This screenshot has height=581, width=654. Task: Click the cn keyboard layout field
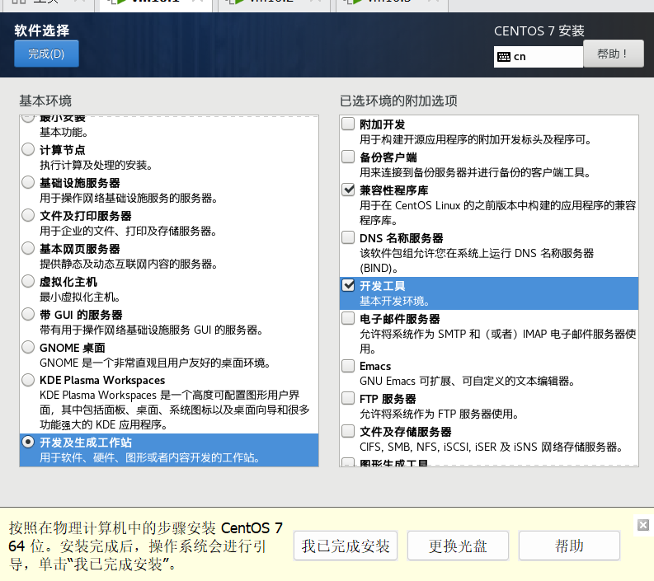538,57
